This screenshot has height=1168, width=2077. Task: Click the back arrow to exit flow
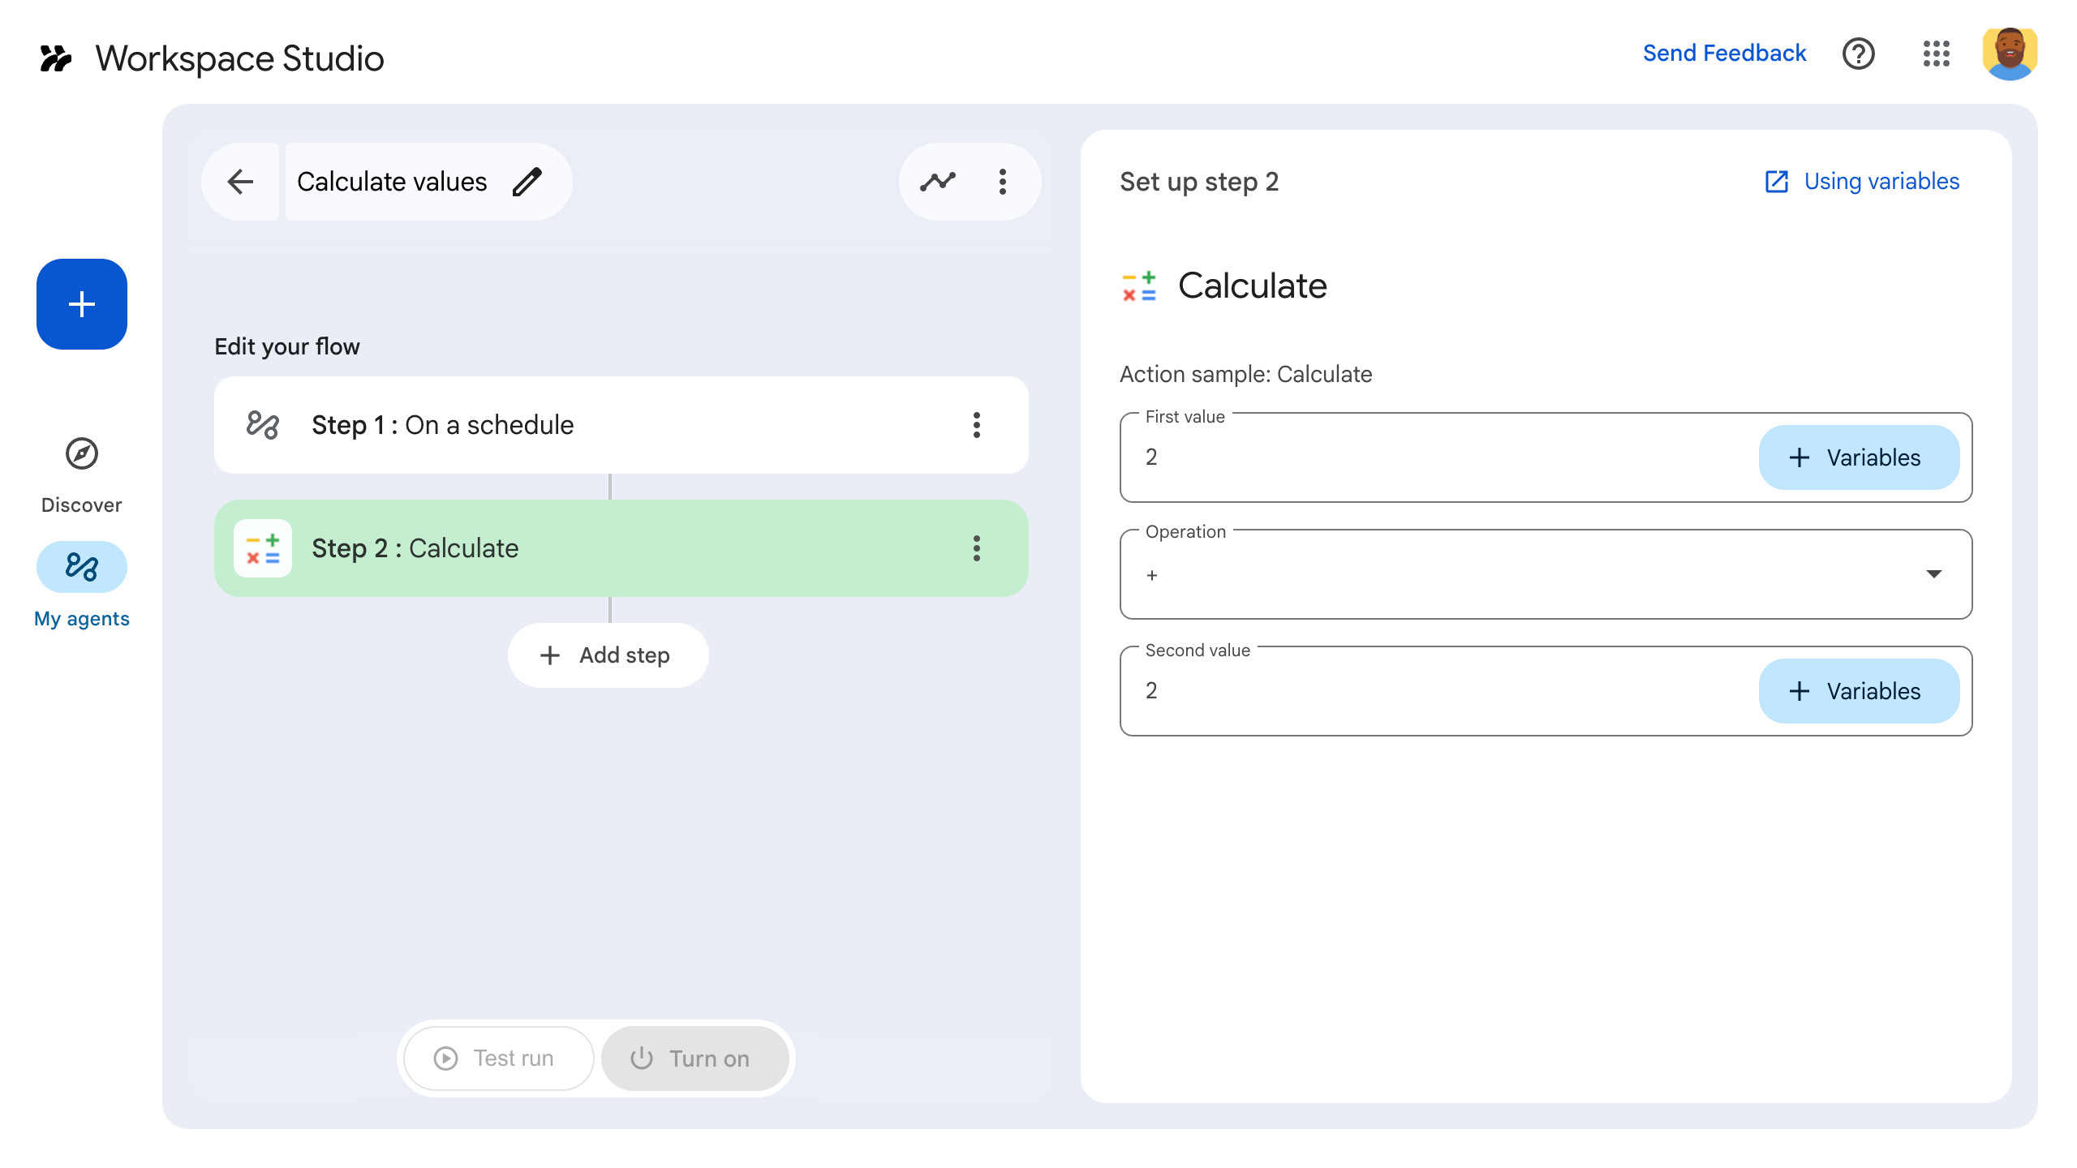pos(240,182)
